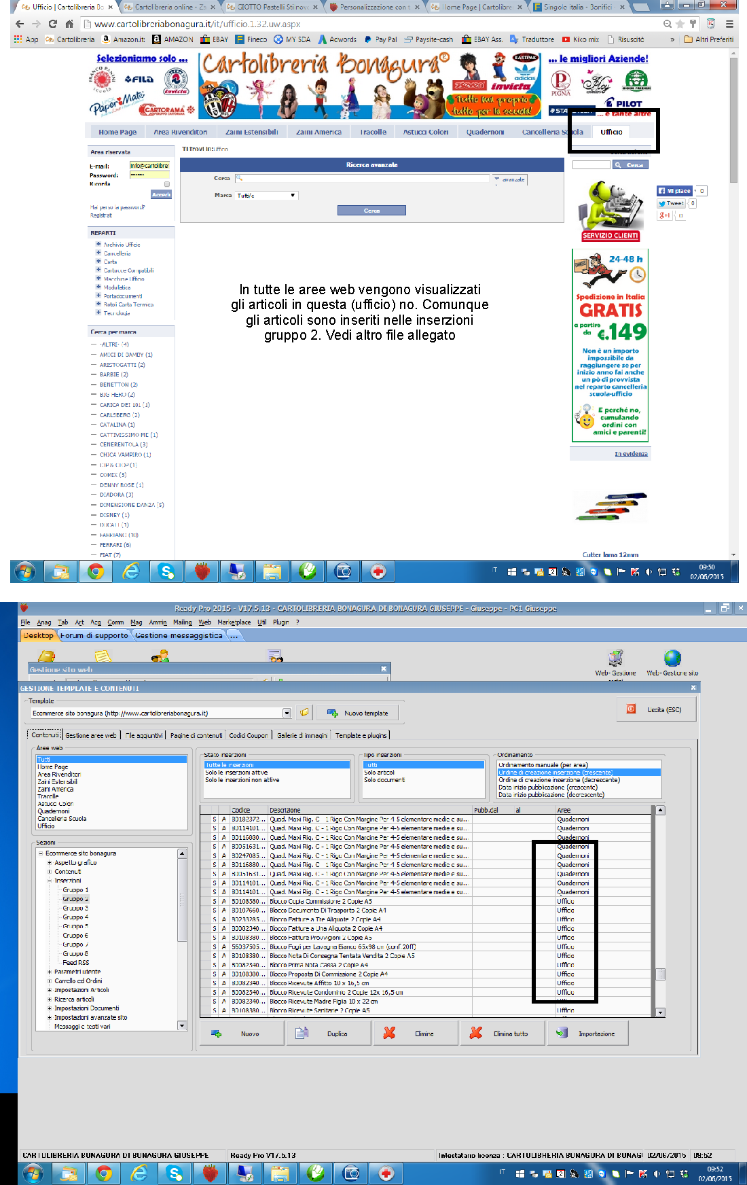Click the Nuovo template button

coord(358,713)
